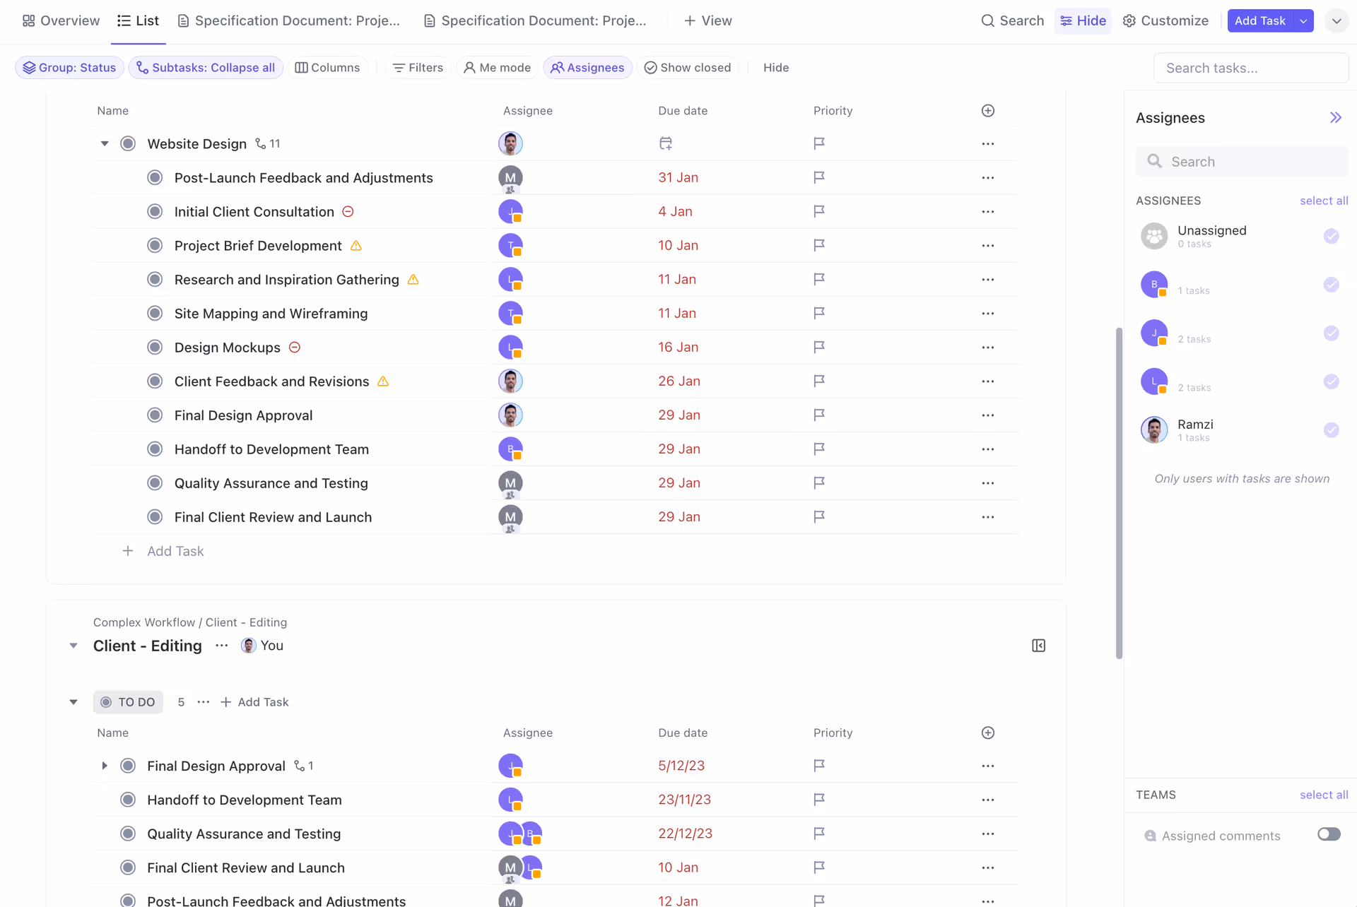Click the warning icon on Project Brief Development
Screen dimensions: 1357x907
pyautogui.click(x=356, y=245)
